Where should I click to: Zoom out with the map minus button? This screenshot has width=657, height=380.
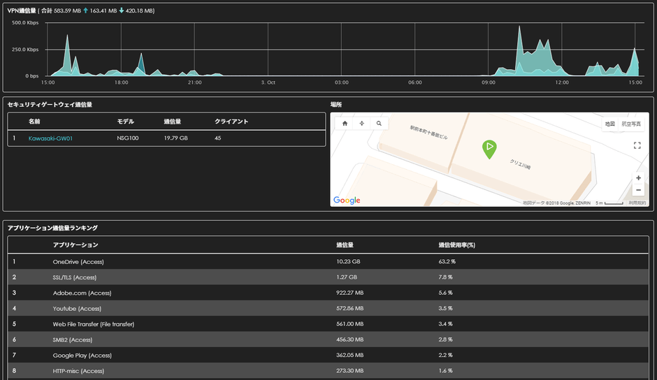tap(638, 190)
